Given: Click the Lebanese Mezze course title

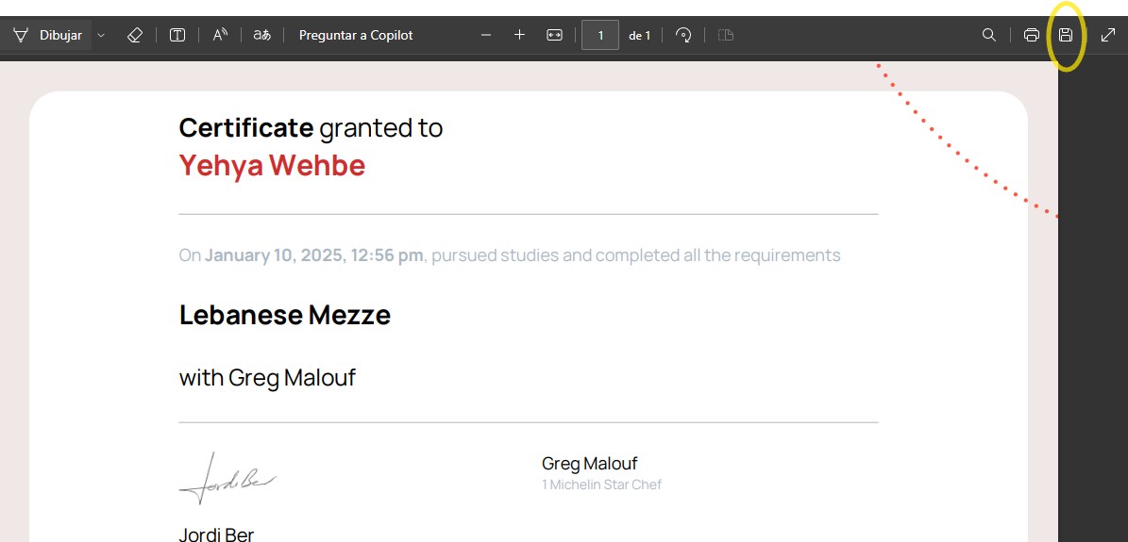Looking at the screenshot, I should (284, 315).
